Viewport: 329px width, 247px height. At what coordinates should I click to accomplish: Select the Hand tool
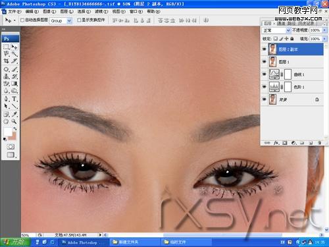click(7, 121)
